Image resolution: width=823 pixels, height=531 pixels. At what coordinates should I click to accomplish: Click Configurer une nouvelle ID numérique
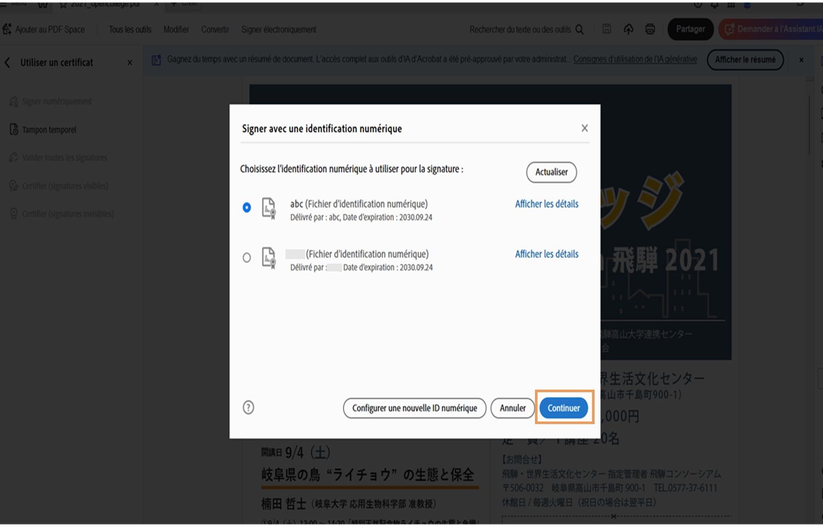(x=414, y=407)
